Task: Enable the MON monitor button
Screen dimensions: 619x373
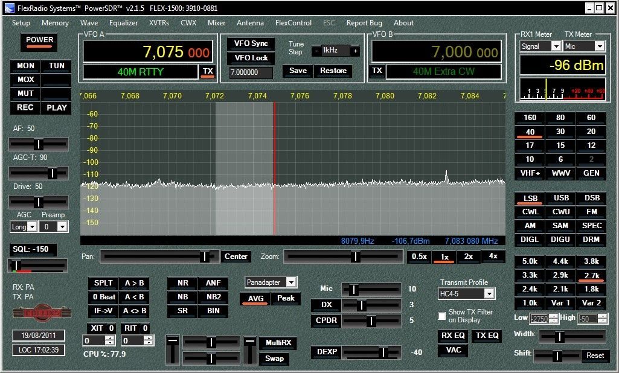Action: [x=25, y=66]
